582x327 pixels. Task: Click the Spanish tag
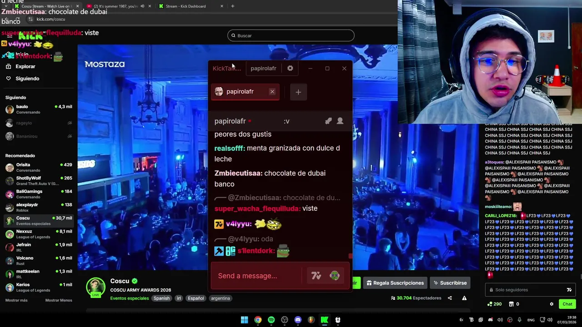click(161, 298)
